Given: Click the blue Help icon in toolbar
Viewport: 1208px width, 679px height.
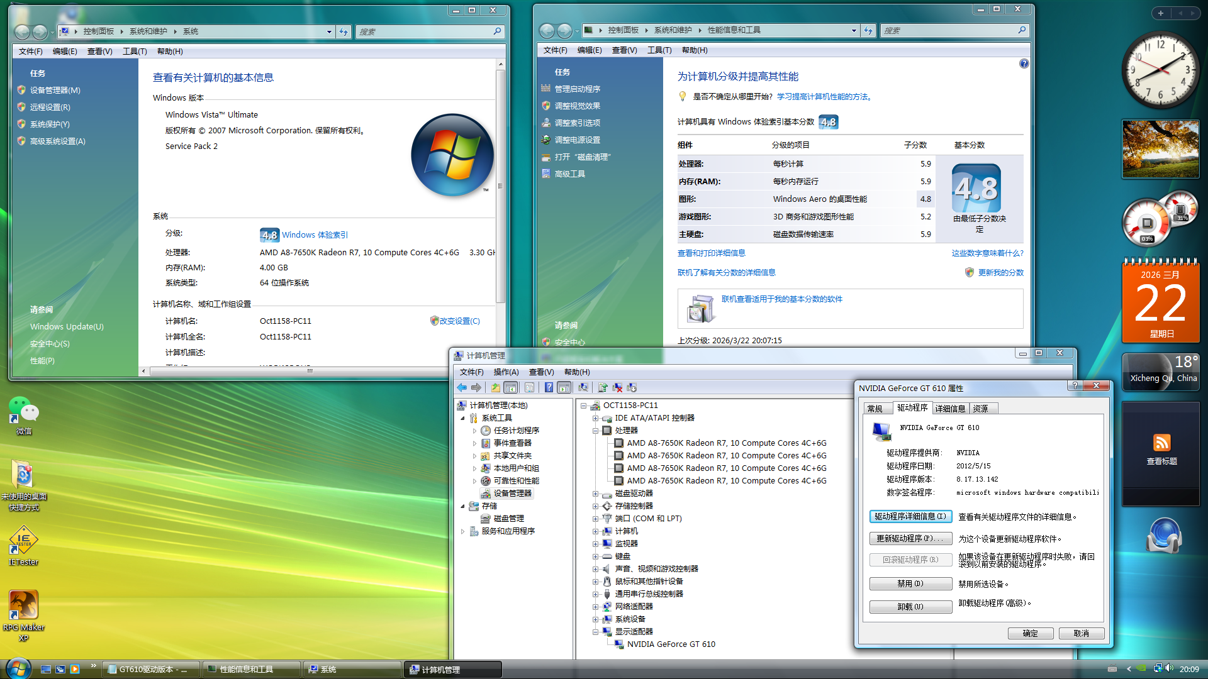Looking at the screenshot, I should click(549, 387).
